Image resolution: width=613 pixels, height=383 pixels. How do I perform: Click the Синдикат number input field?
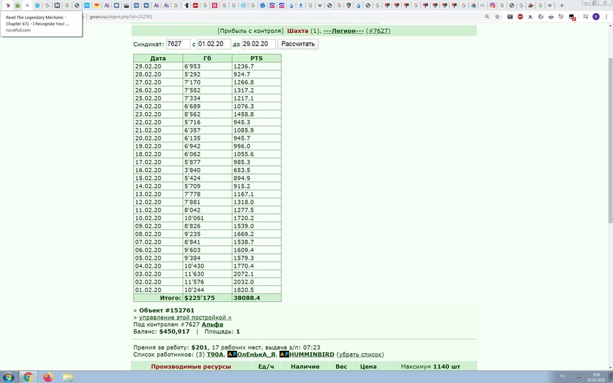pyautogui.click(x=178, y=44)
